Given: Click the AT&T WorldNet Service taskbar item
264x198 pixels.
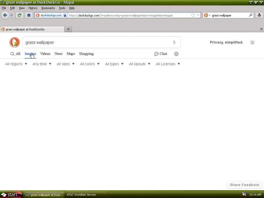Looking at the screenshot, I should [x=81, y=195].
